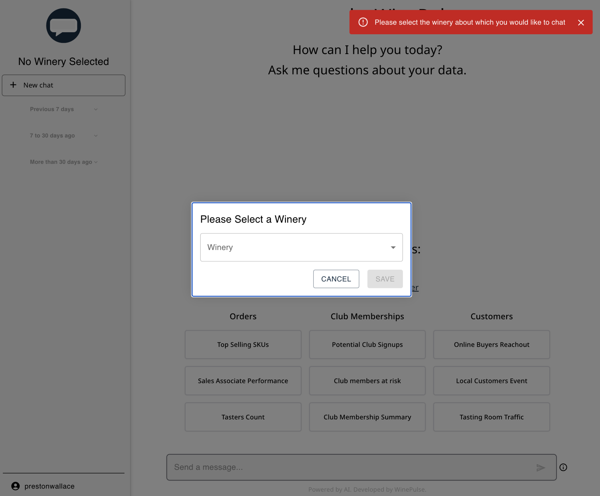Click the plus icon beside New chat
The image size is (600, 496).
13,85
